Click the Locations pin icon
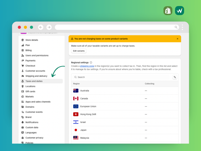Screen dimensions: 201x151 pos(23,86)
